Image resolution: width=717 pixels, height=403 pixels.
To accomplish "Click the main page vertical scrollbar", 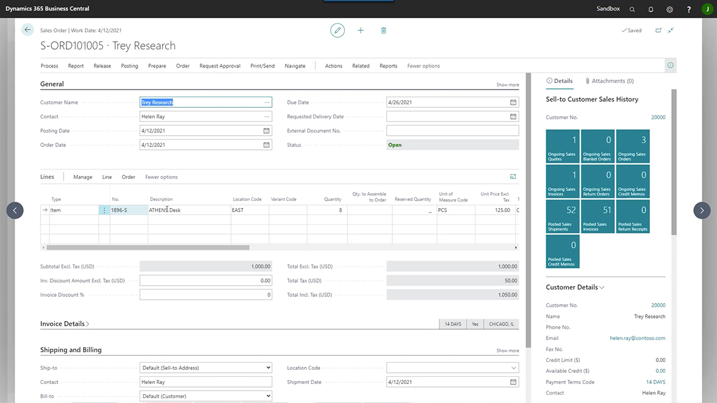I will point(528,210).
